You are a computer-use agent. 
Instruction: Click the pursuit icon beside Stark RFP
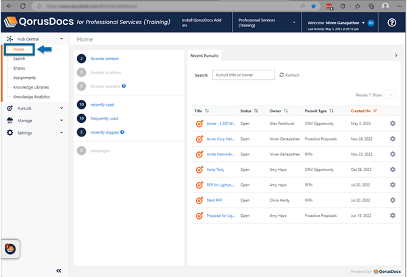tap(199, 200)
